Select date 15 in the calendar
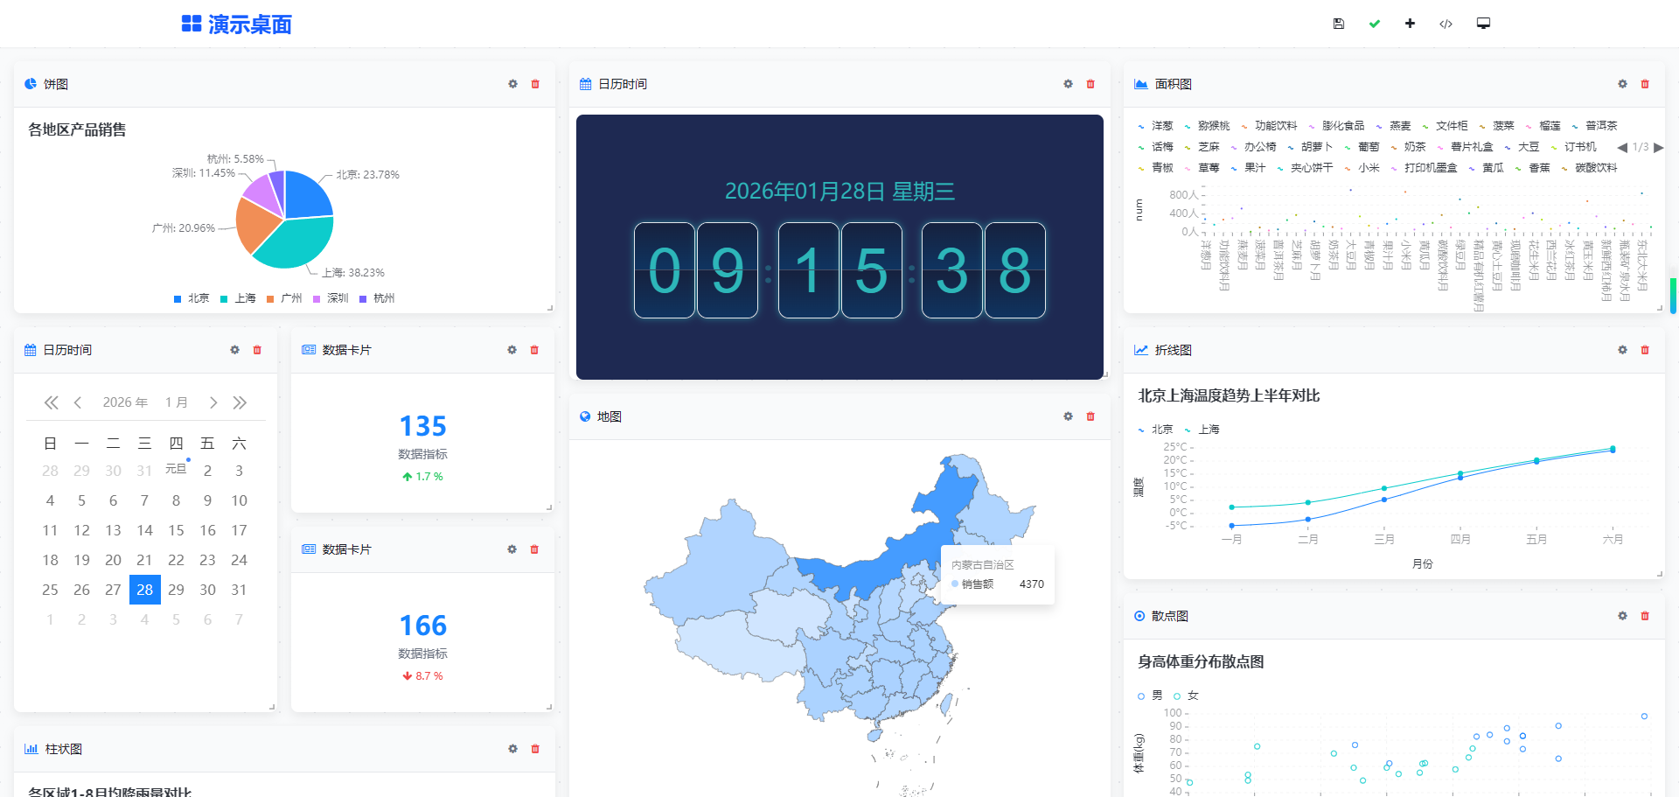1679x797 pixels. 176,530
